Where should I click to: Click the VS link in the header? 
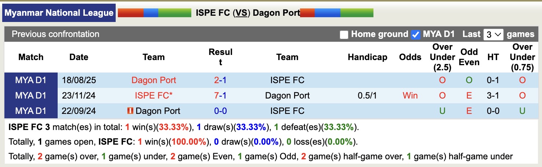tap(241, 13)
